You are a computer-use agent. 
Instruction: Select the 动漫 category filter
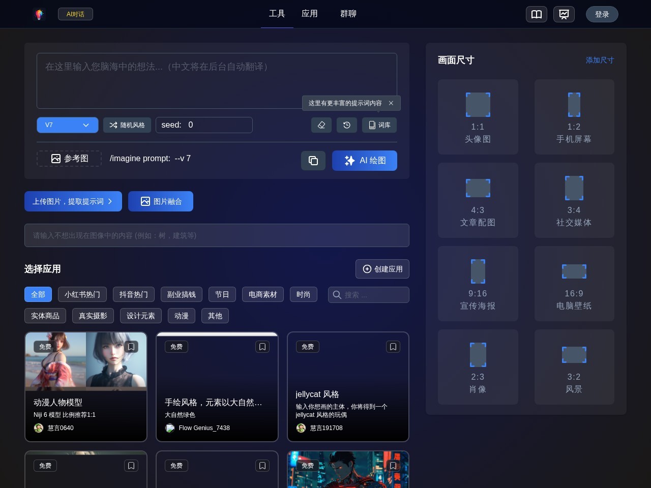(182, 316)
